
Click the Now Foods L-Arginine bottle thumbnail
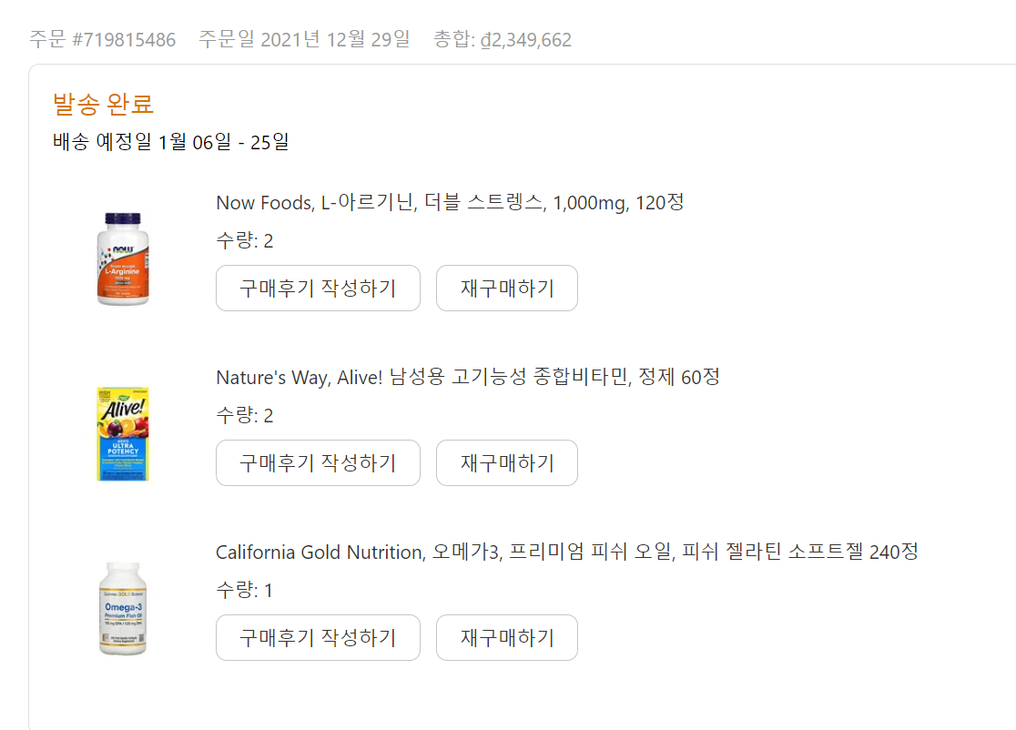(x=123, y=259)
